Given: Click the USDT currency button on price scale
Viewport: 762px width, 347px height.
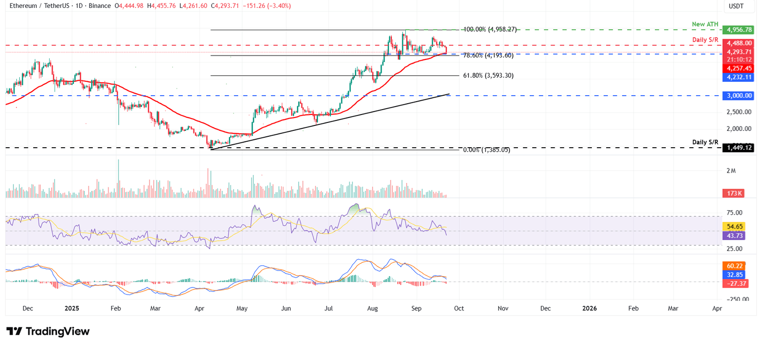Looking at the screenshot, I should [x=737, y=6].
